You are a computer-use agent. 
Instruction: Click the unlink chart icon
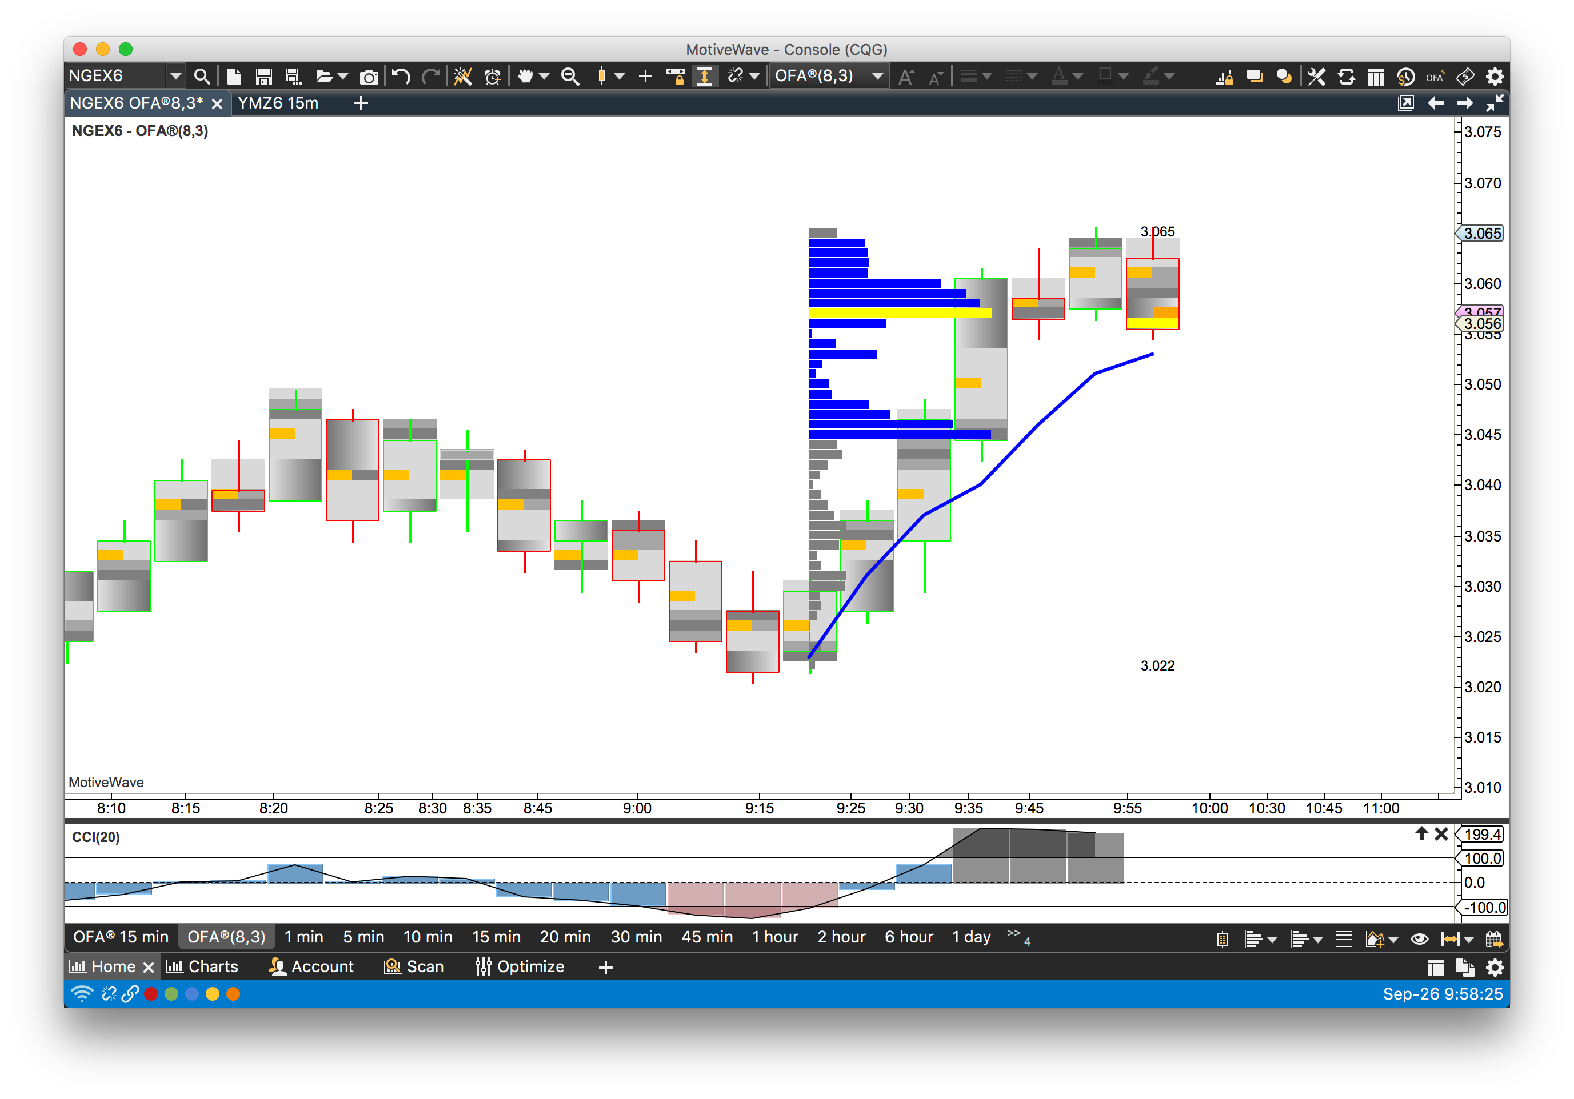736,76
